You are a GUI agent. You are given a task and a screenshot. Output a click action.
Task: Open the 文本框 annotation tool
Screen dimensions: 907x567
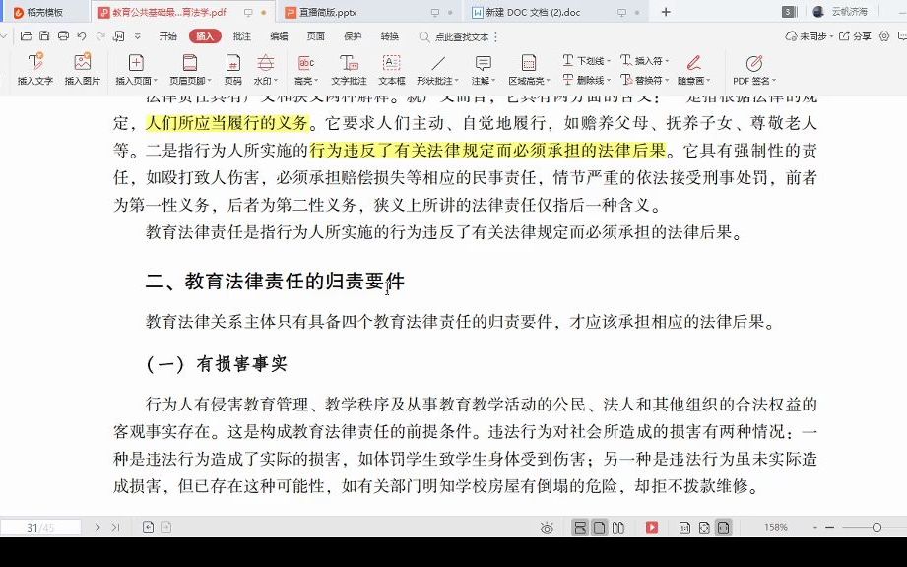[x=394, y=69]
